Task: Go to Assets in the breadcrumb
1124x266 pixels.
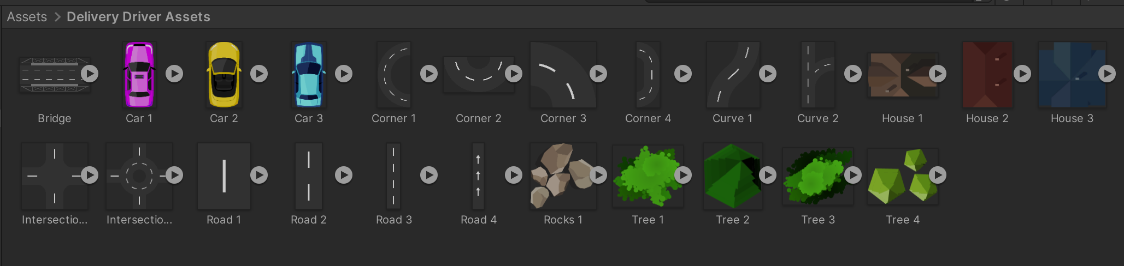Action: click(x=27, y=17)
